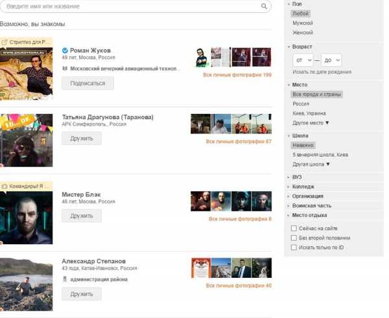Open Александр Степанов profile link
The height and width of the screenshot is (318, 389).
coord(94,261)
